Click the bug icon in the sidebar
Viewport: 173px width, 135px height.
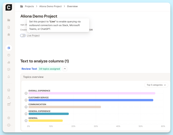click(x=9, y=35)
